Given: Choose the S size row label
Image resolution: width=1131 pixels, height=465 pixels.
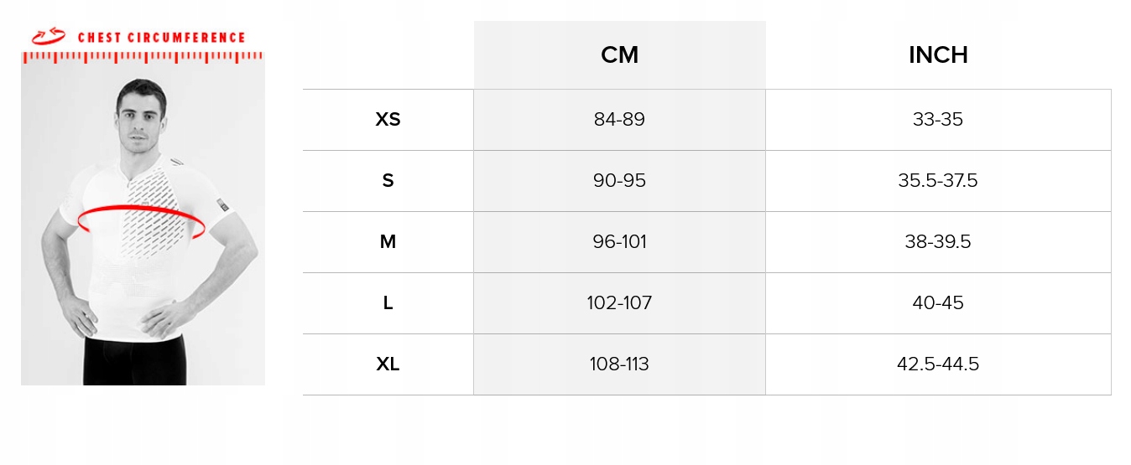Looking at the screenshot, I should pos(388,181).
